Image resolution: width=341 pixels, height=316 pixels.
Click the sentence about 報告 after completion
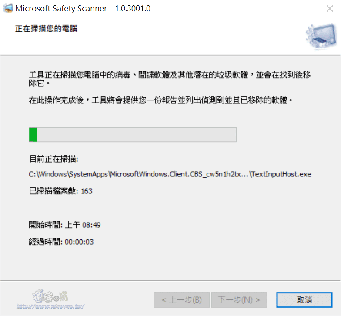coord(161,100)
